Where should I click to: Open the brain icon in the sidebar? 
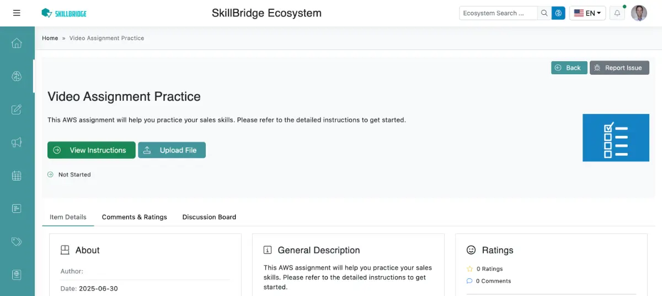pyautogui.click(x=17, y=76)
